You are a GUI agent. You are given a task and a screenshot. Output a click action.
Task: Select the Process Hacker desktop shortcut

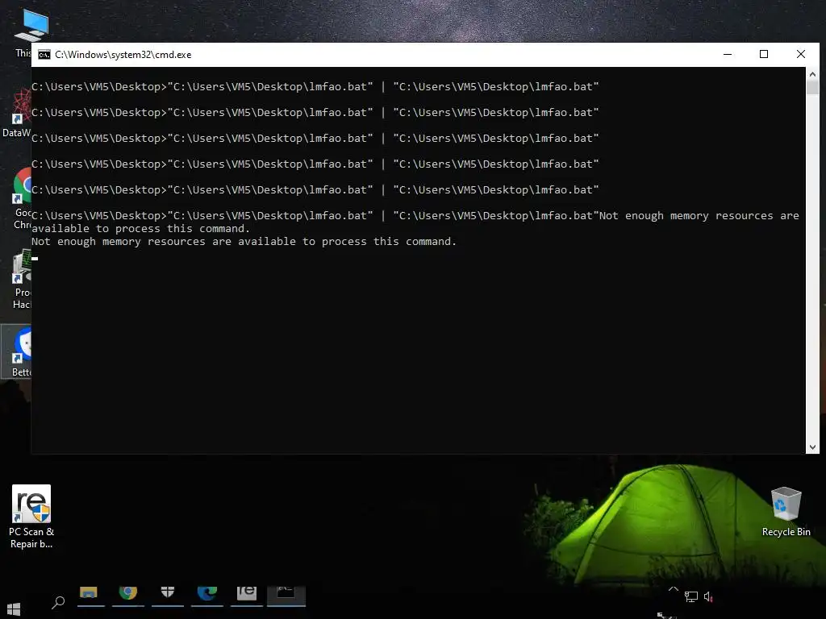click(x=22, y=279)
